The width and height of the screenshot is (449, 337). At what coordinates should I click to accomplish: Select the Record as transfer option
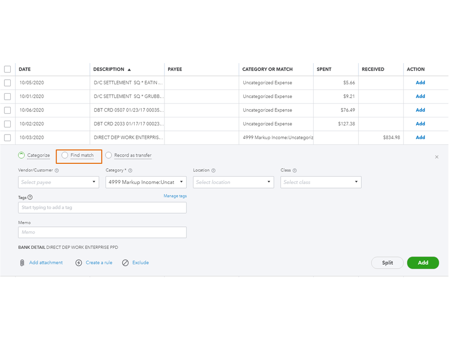point(109,155)
